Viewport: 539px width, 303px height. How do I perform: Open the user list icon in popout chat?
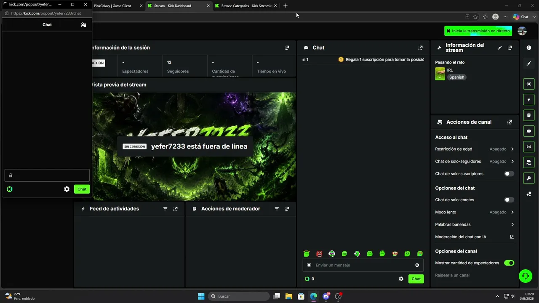[83, 25]
